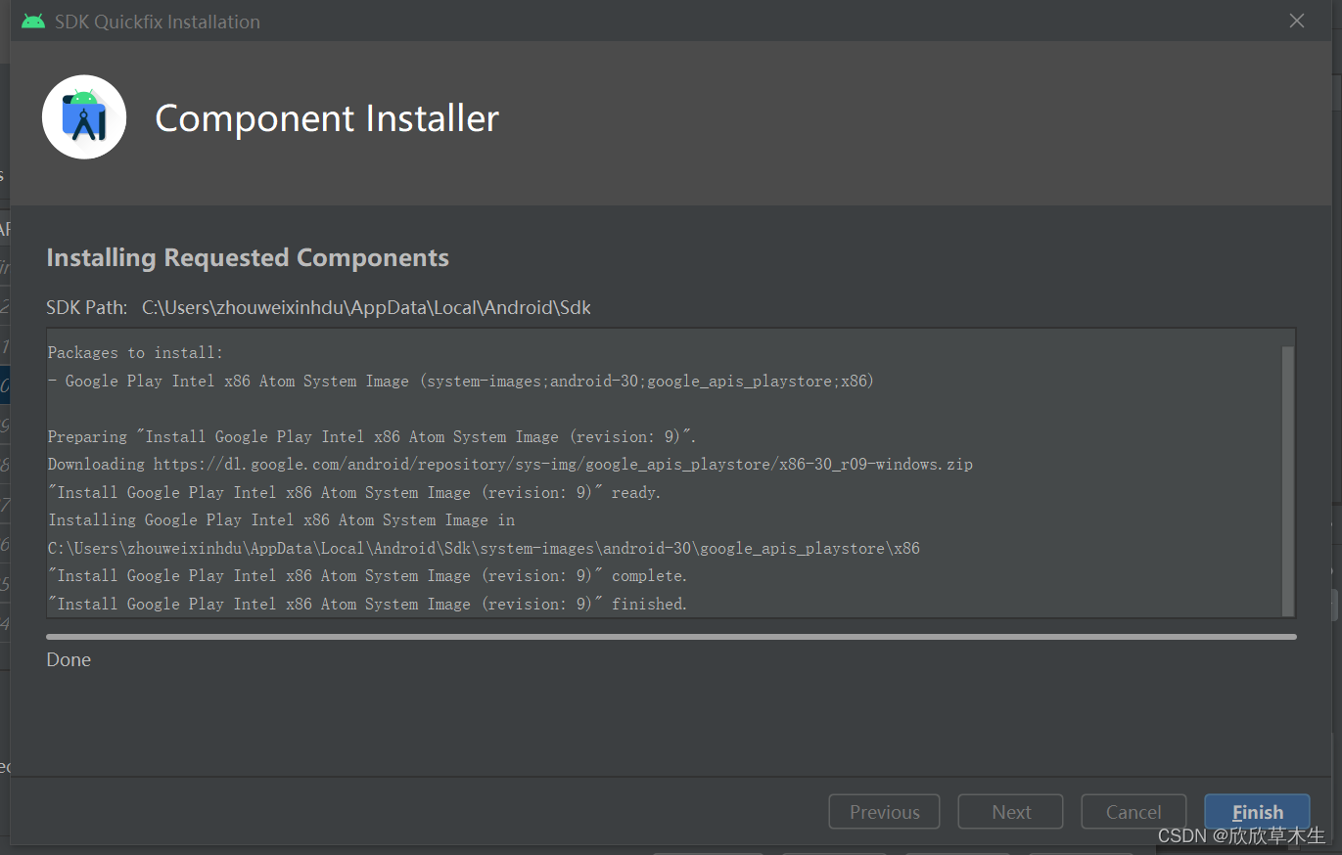Click the log line ending in 'complete.'
Image resolution: width=1342 pixels, height=855 pixels.
click(368, 576)
